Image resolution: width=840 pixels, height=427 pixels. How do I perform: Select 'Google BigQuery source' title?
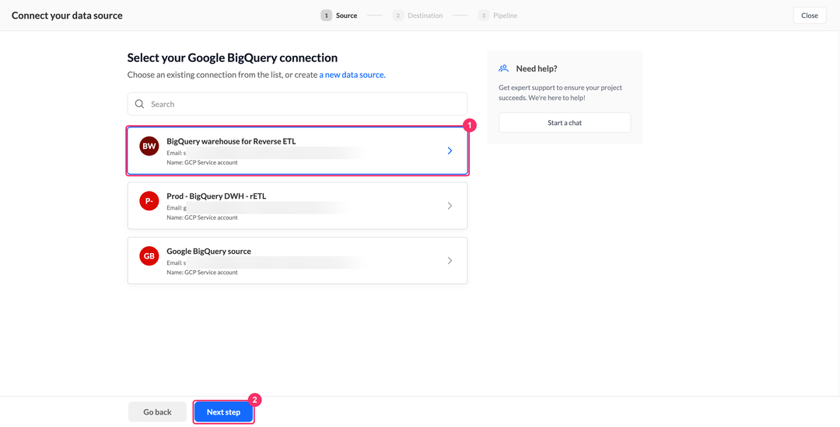(x=209, y=252)
